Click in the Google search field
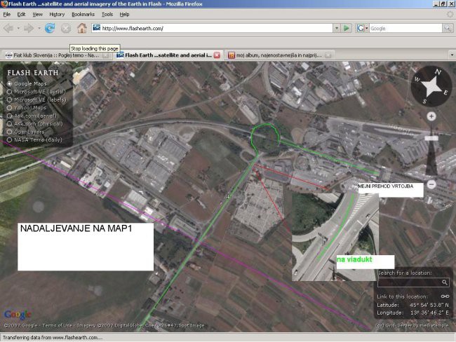 click(405, 28)
